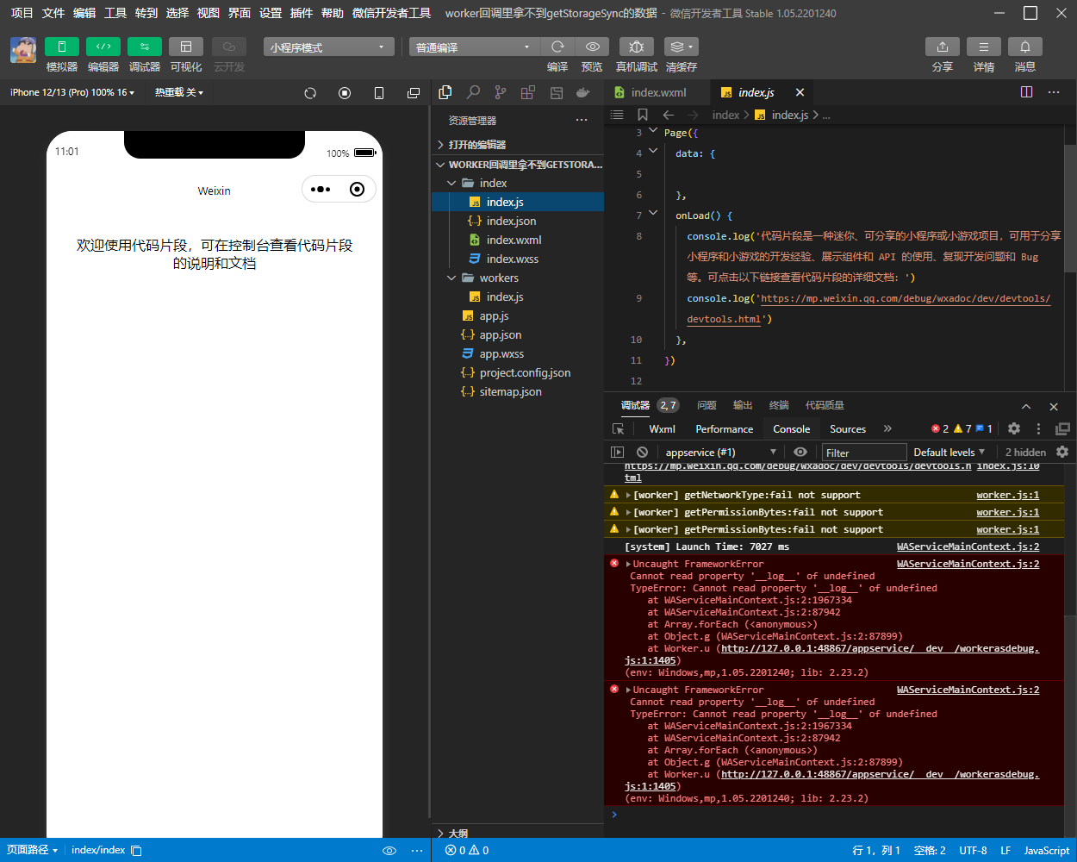Collapse the workers folder
This screenshot has height=862, width=1077.
coord(518,278)
